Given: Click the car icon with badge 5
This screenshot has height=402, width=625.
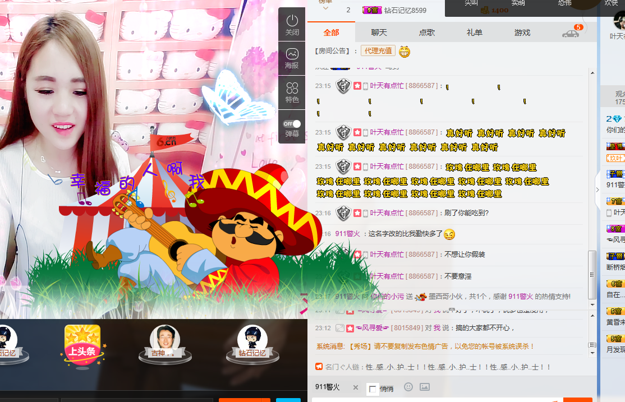Looking at the screenshot, I should (x=571, y=34).
